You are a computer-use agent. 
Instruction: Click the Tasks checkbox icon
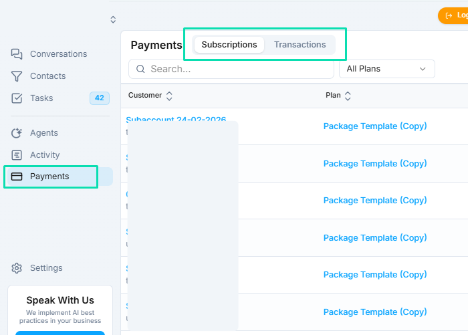pos(17,98)
